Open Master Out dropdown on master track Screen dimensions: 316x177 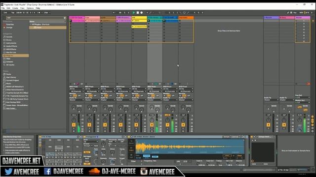tap(303, 103)
